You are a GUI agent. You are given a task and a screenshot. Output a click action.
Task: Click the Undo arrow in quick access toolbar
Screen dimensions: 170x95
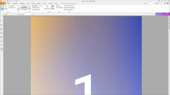12,1
